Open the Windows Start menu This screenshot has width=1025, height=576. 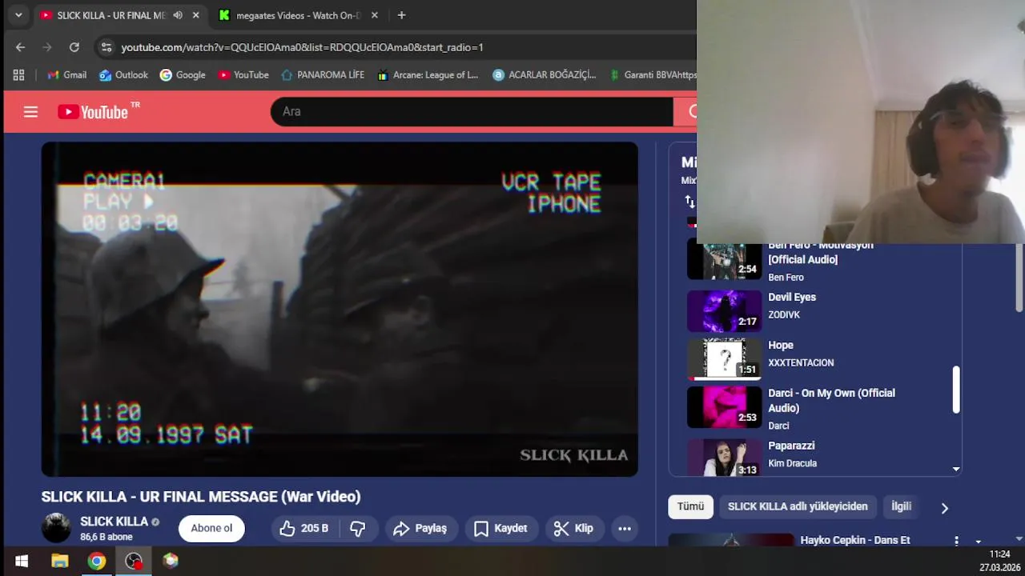(22, 561)
